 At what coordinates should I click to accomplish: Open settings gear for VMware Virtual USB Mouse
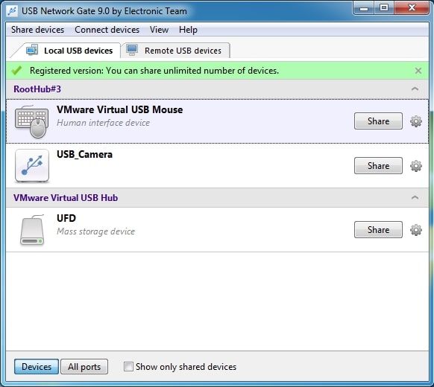(x=416, y=121)
